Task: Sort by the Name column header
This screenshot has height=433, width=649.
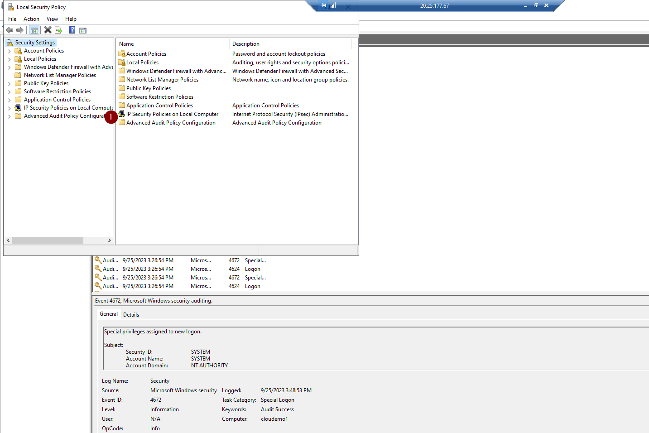Action: [173, 44]
